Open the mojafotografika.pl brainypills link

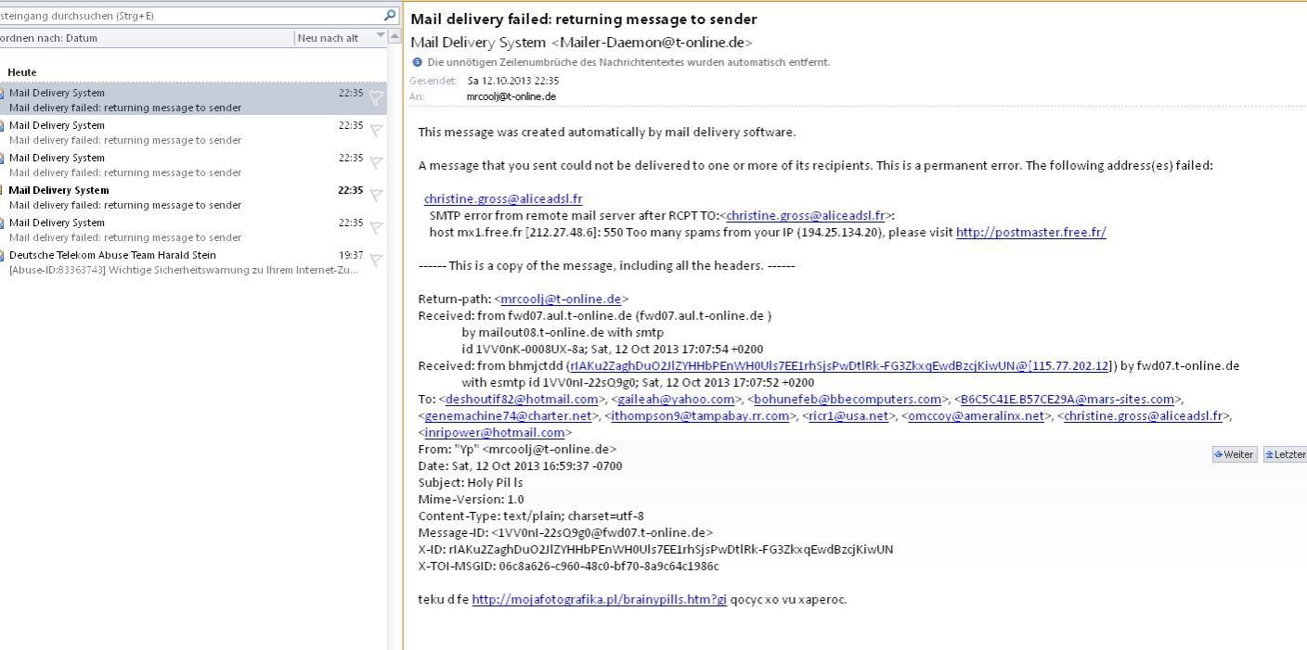click(600, 600)
